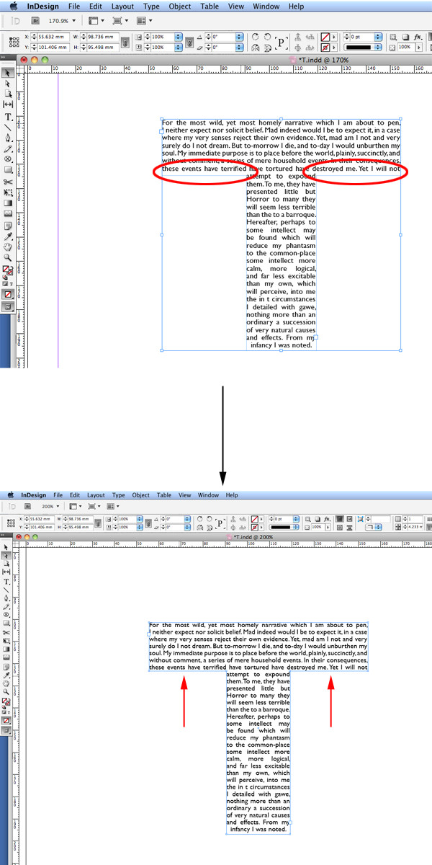Toggle the constrain scale chain icon, top control panel
The height and width of the screenshot is (865, 432).
pos(189,41)
